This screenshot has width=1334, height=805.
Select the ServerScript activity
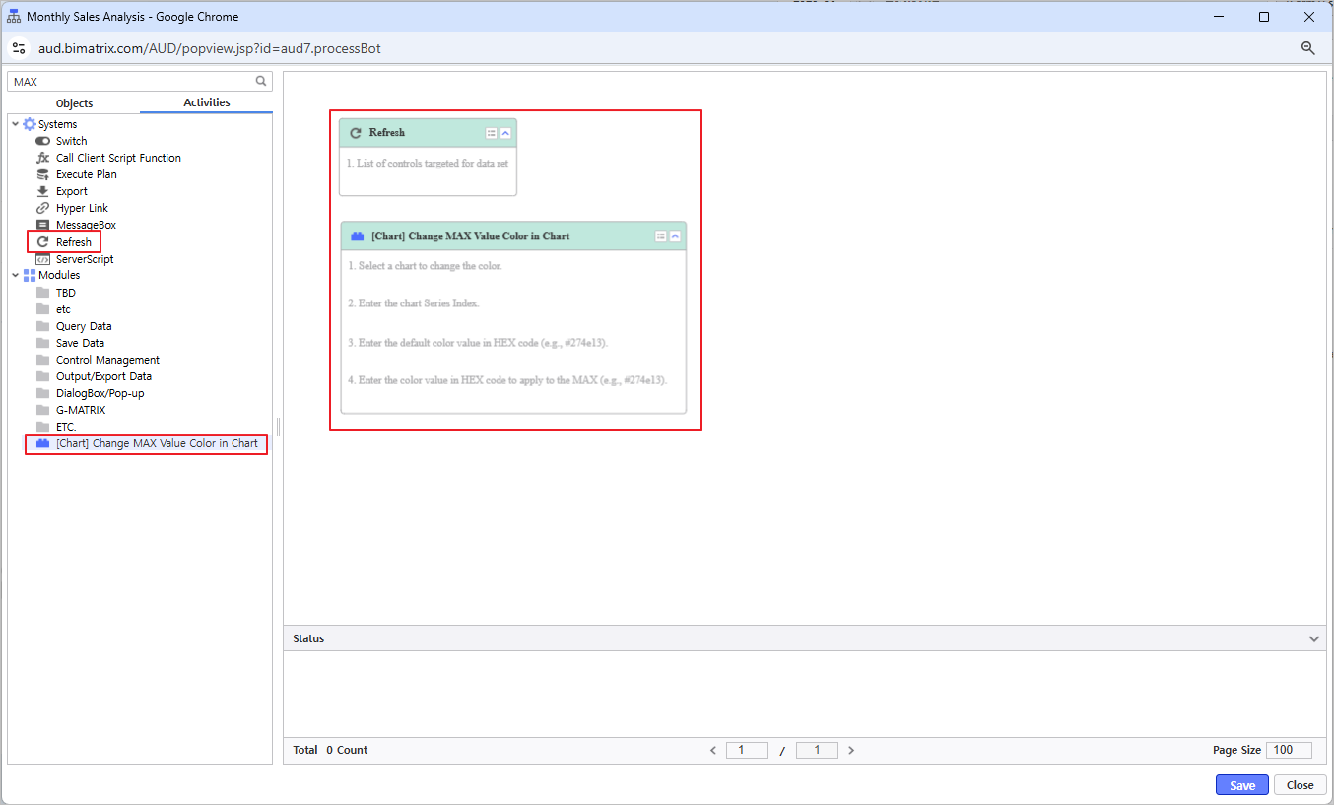84,259
